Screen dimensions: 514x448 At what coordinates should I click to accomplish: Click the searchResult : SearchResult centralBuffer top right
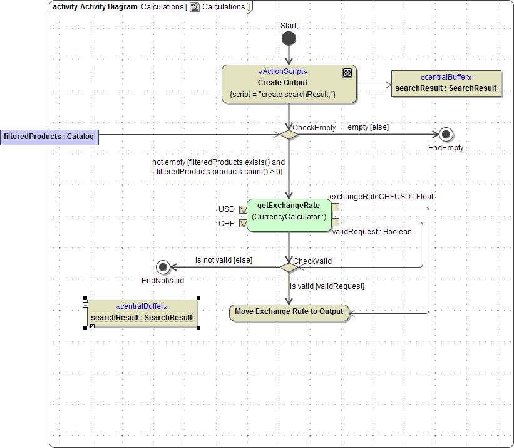point(446,83)
